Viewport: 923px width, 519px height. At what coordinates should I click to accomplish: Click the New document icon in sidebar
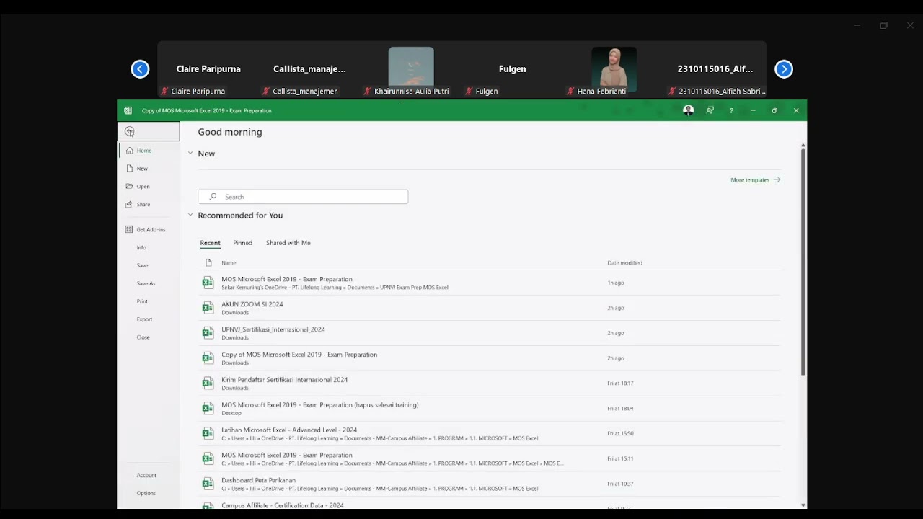point(130,168)
